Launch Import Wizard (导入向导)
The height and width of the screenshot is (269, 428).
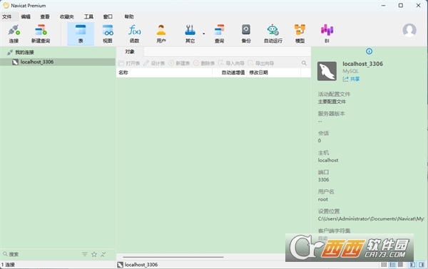pos(231,63)
